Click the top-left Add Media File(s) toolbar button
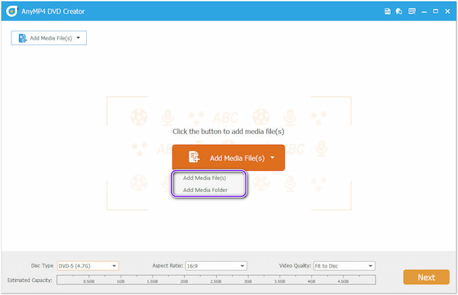This screenshot has height=295, width=458. [x=49, y=38]
